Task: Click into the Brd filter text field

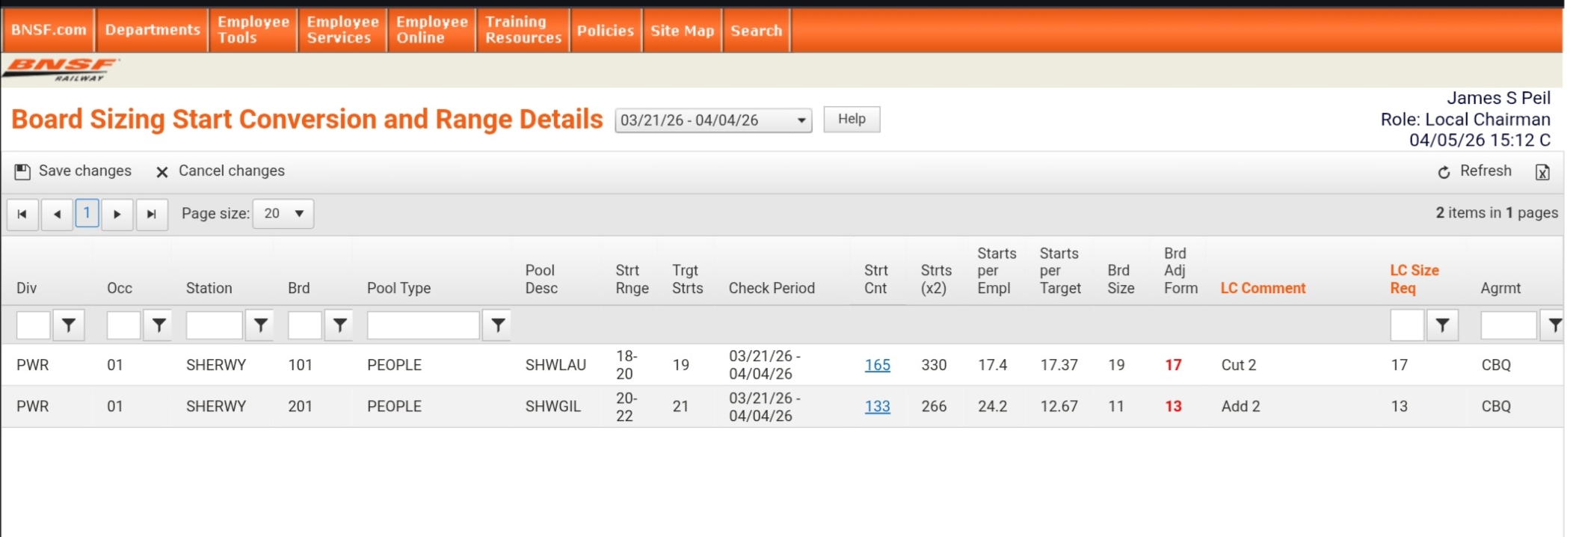Action: point(304,325)
